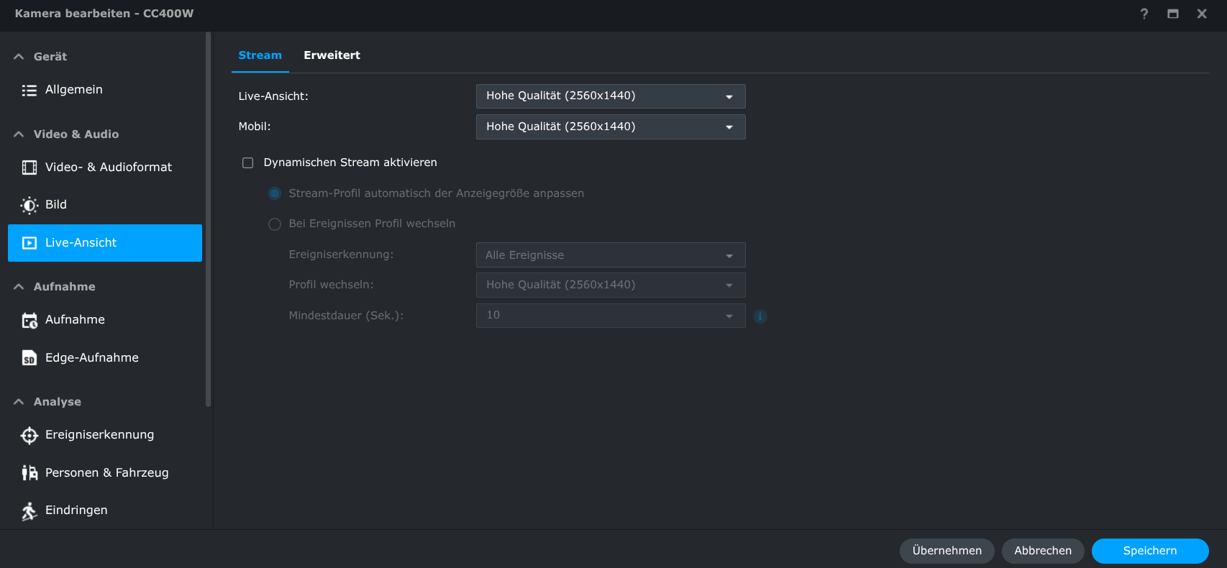The height and width of the screenshot is (568, 1227).
Task: Select the Stream tab
Action: tap(260, 55)
